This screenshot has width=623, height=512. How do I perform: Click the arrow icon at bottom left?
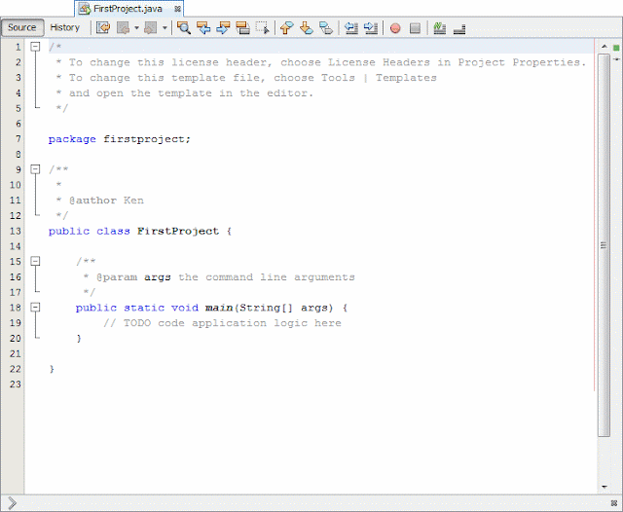[x=12, y=503]
